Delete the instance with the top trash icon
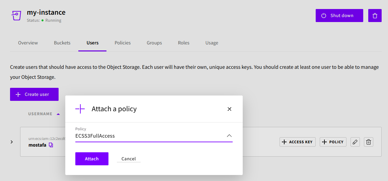 [x=375, y=16]
